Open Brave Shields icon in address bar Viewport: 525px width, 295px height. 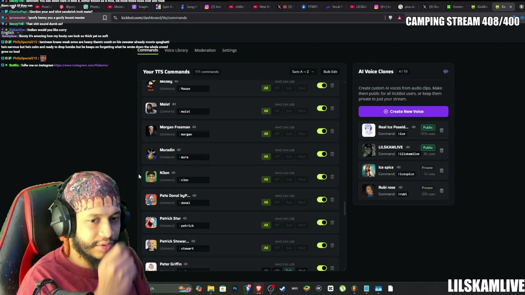(x=390, y=18)
